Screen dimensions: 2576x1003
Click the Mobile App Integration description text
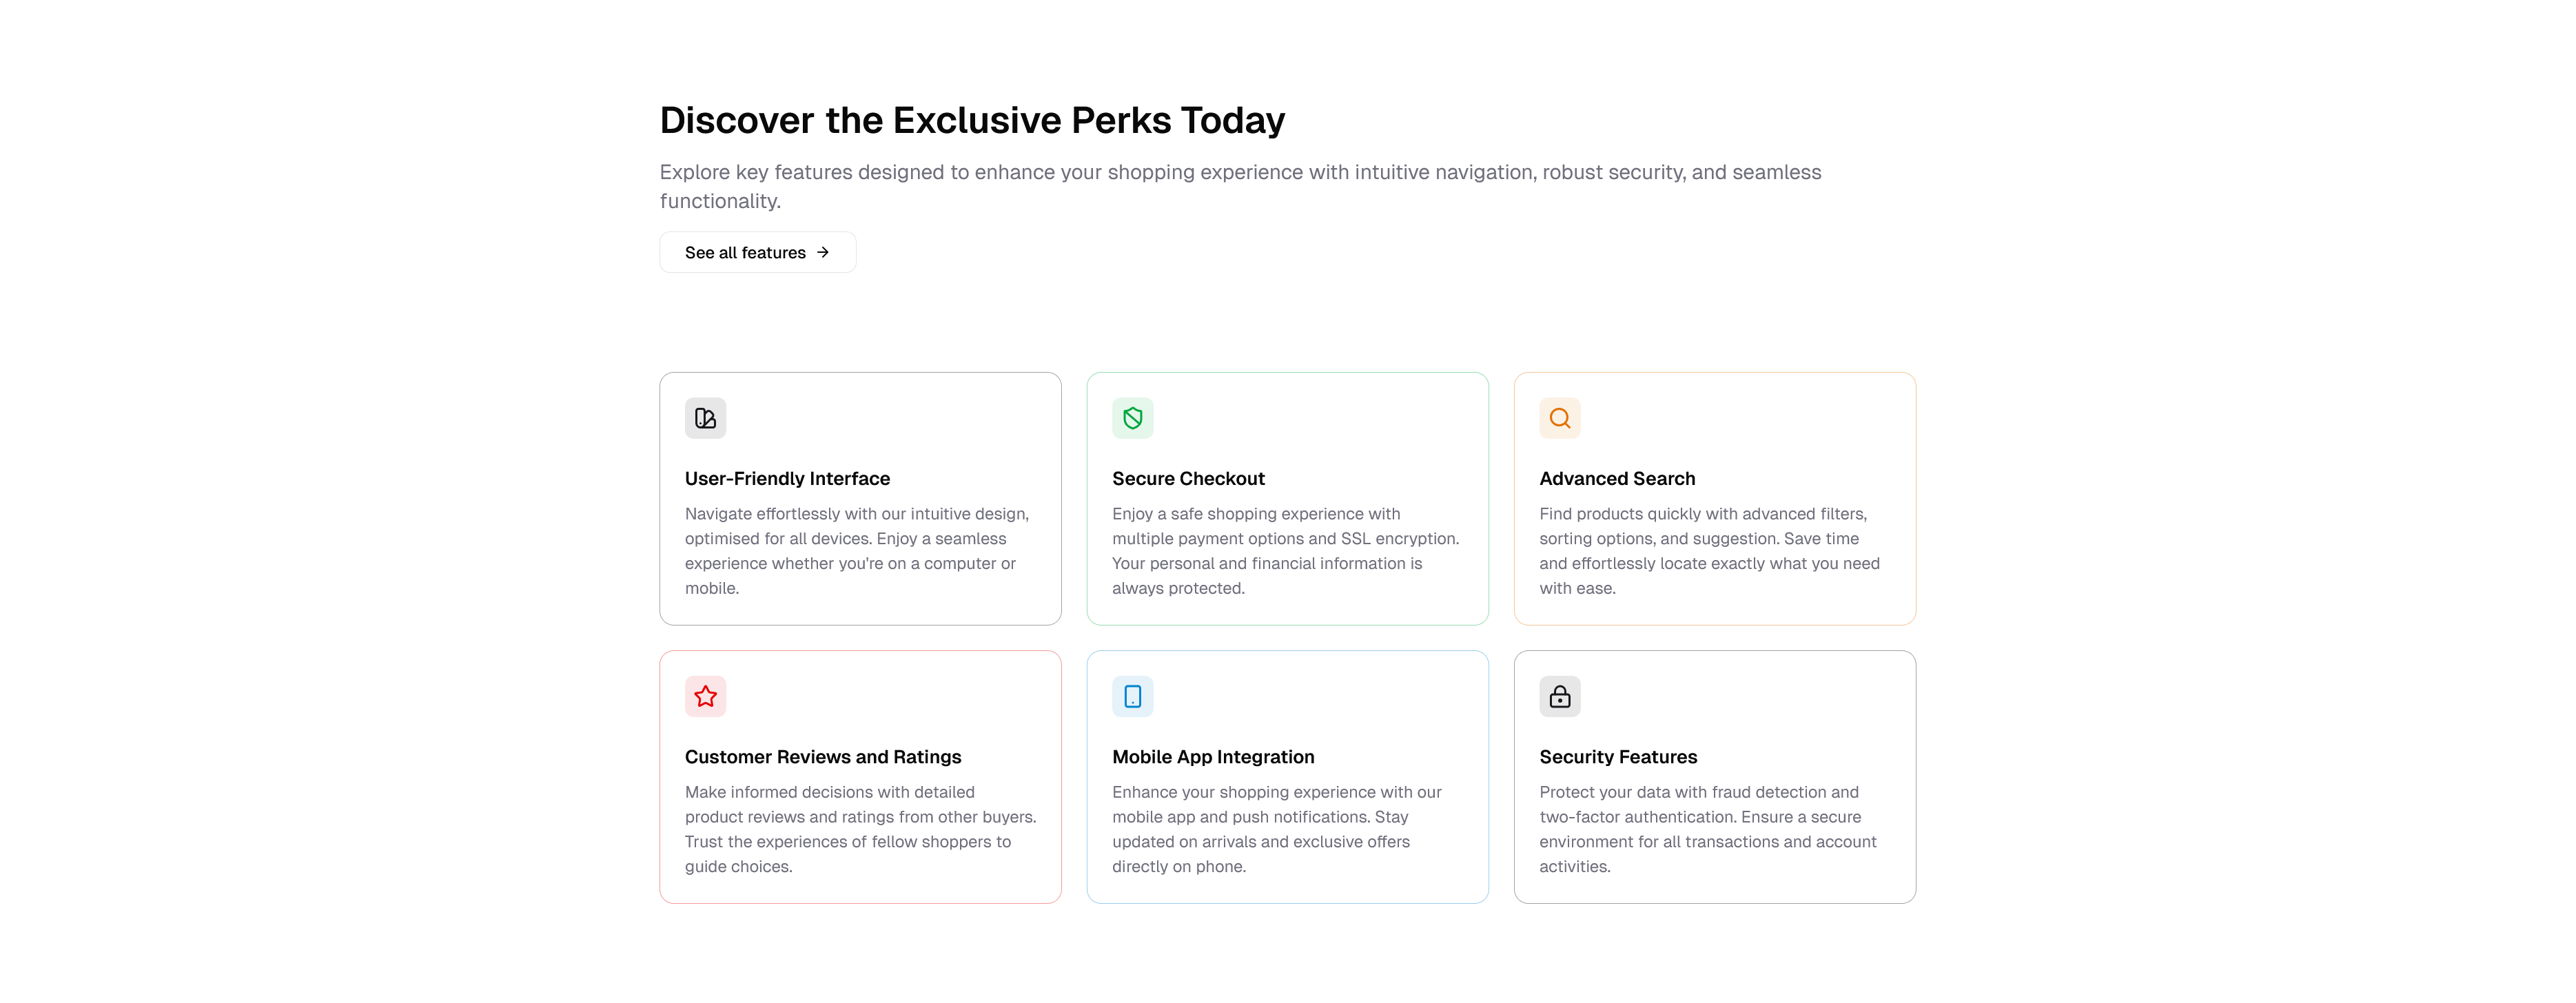1276,829
